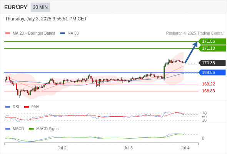Image resolution: width=227 pixels, height=154 pixels.
Task: Click the red 168.83 support level label
Action: click(208, 91)
